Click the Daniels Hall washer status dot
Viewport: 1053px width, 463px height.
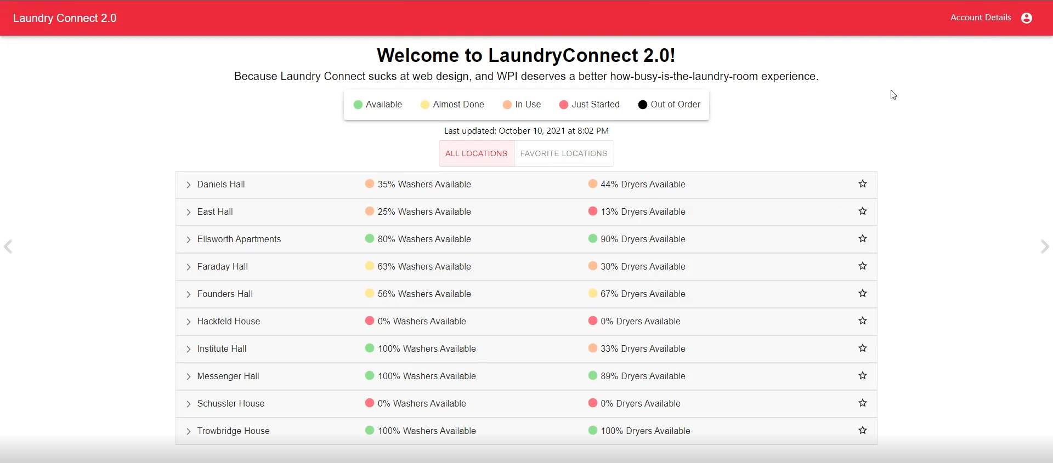pyautogui.click(x=370, y=184)
